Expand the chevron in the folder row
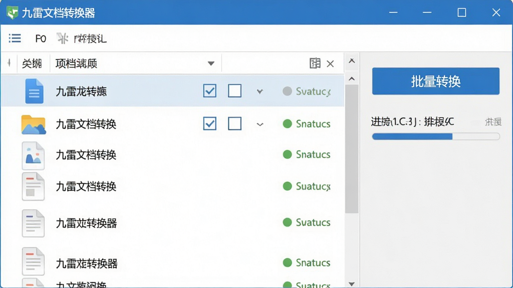Screen dimensions: 513x288 tap(260, 124)
